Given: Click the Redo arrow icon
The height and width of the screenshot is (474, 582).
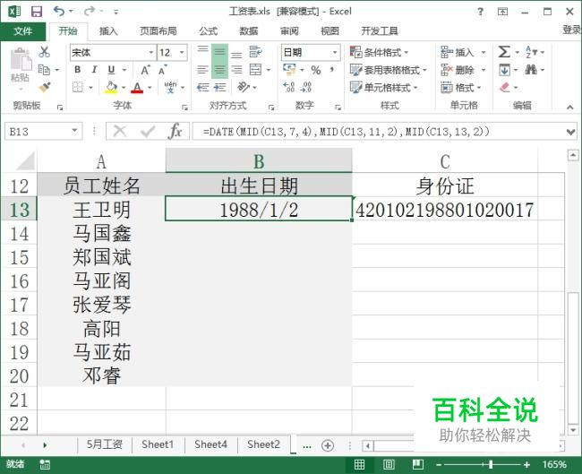Looking at the screenshot, I should click(x=90, y=11).
